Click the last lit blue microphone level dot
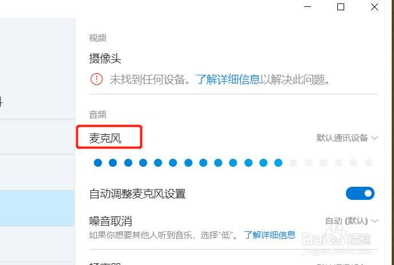394x265 pixels. (278, 163)
